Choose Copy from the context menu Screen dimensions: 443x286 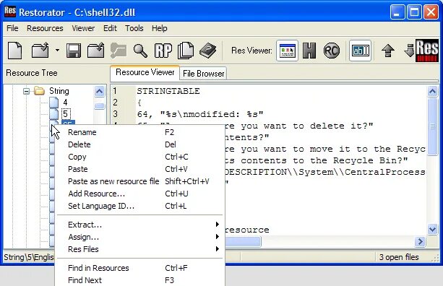140,157
